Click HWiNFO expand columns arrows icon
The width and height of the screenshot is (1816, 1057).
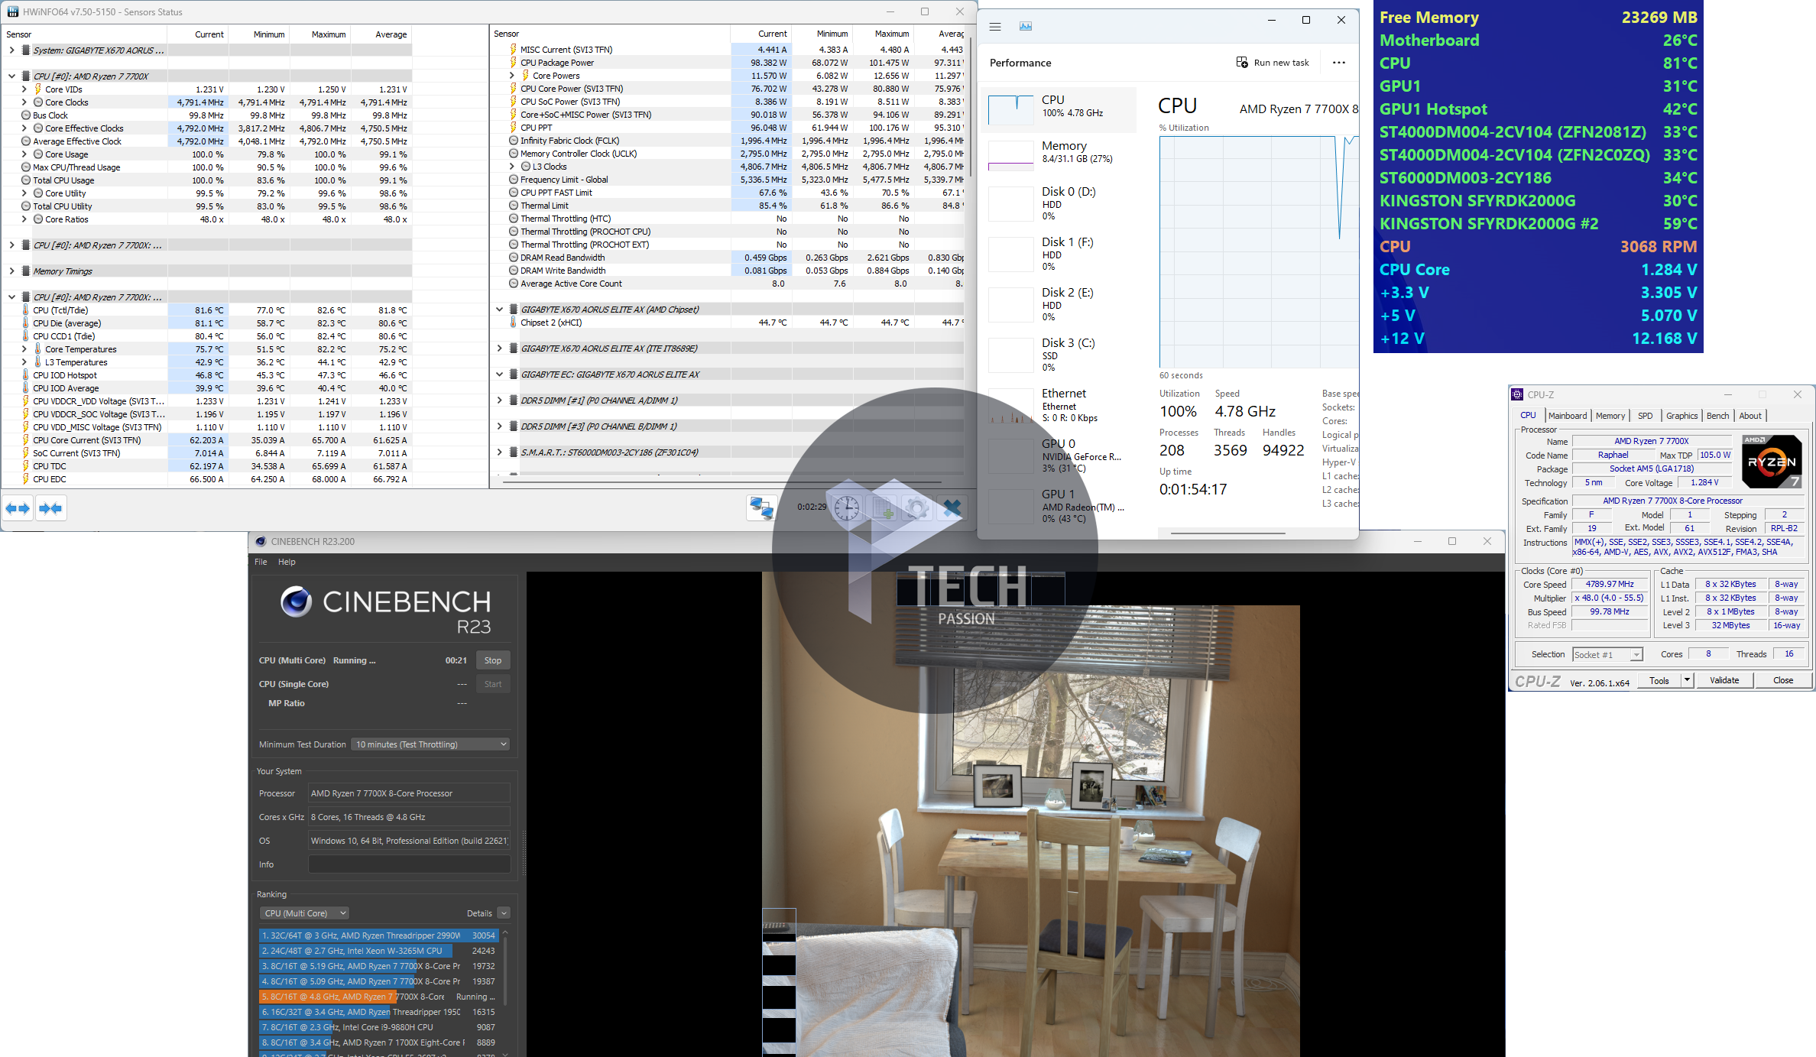[x=18, y=508]
